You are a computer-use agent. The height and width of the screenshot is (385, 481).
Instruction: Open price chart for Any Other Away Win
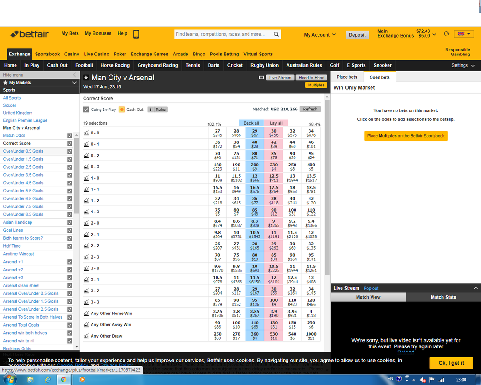[x=86, y=325]
